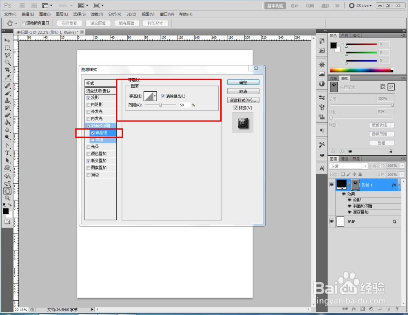This screenshot has height=315, width=408.
Task: Click the RGB color spectrum bar
Action: pyautogui.click(x=361, y=70)
